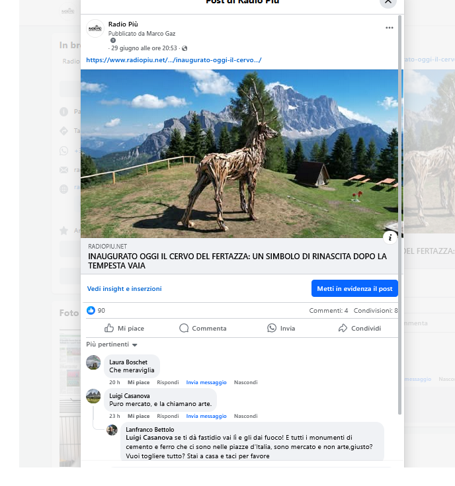This screenshot has height=486, width=455.
Task: Click the public globe privacy icon
Action: click(185, 48)
